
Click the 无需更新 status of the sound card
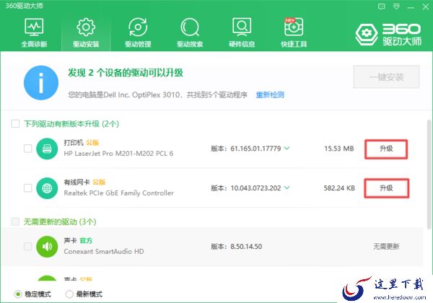(x=386, y=247)
